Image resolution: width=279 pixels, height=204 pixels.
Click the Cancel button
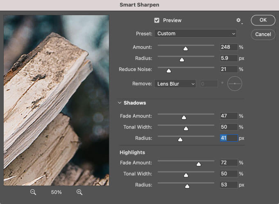pyautogui.click(x=263, y=34)
